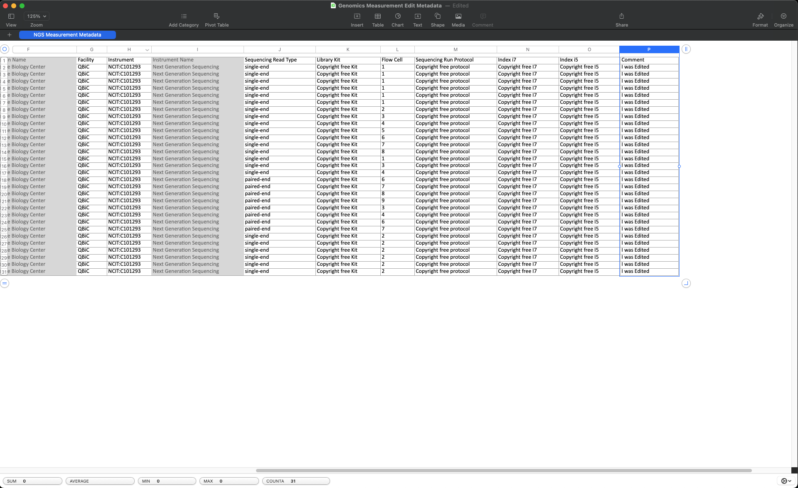Open the Media toolbar icon
The image size is (798, 488).
[x=458, y=17]
